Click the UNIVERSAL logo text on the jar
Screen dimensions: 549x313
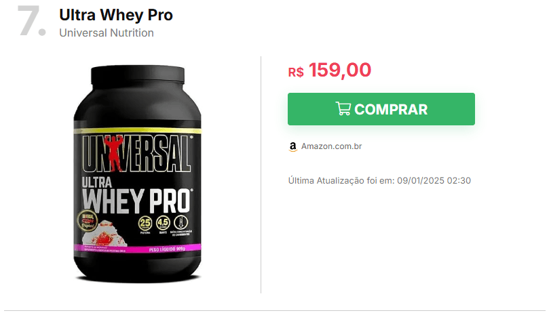pos(137,153)
